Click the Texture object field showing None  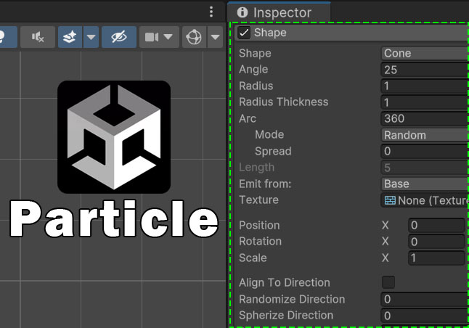(425, 200)
